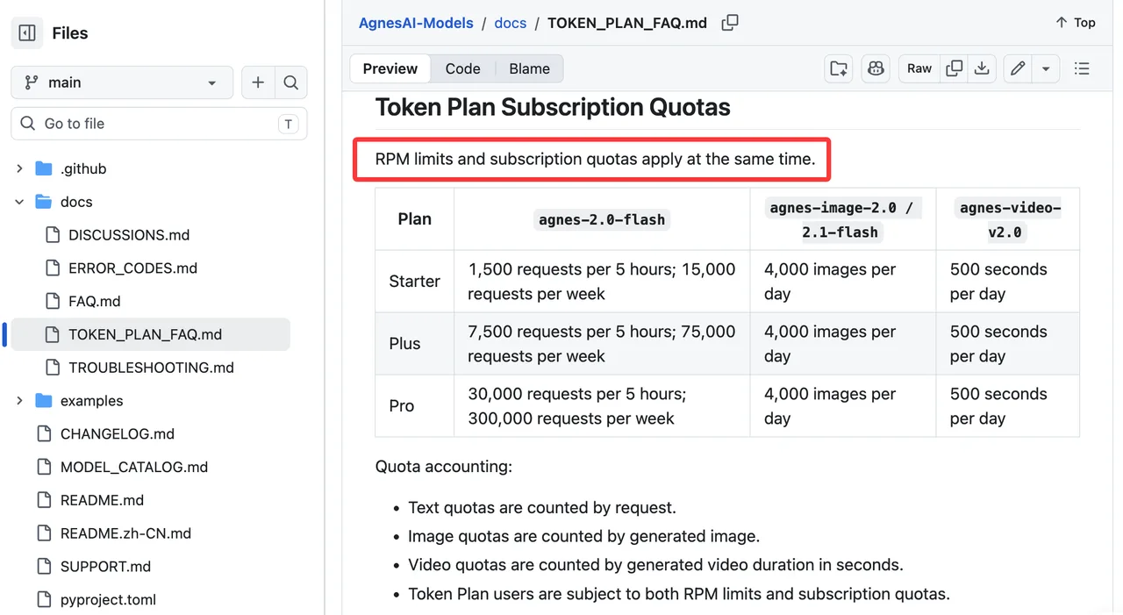The height and width of the screenshot is (615, 1123).
Task: Switch to Code tab
Action: (x=462, y=68)
